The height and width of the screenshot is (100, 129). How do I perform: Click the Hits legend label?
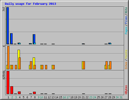(126, 10)
